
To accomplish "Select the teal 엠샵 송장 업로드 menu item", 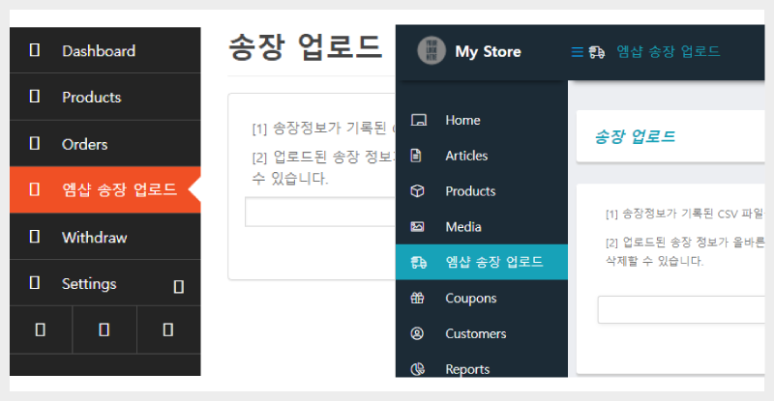I will [482, 262].
